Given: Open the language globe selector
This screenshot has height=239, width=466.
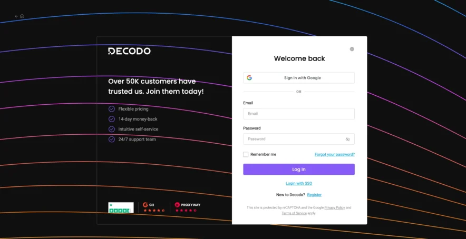Looking at the screenshot, I should point(352,49).
